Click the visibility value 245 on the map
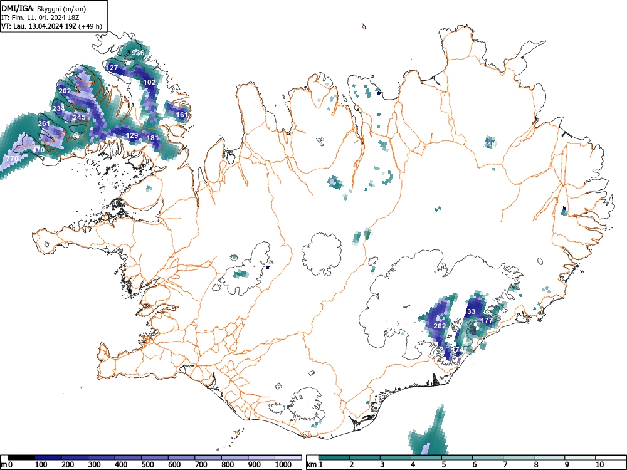This screenshot has width=627, height=470. coord(79,118)
